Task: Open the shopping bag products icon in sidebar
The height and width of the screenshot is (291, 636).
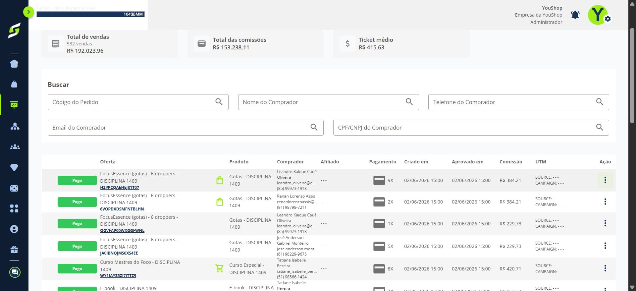Action: click(14, 84)
